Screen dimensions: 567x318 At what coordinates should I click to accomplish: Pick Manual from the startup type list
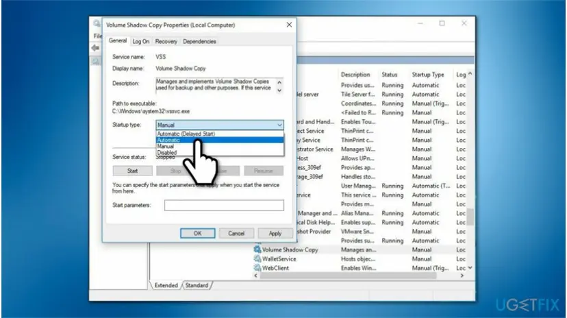220,146
